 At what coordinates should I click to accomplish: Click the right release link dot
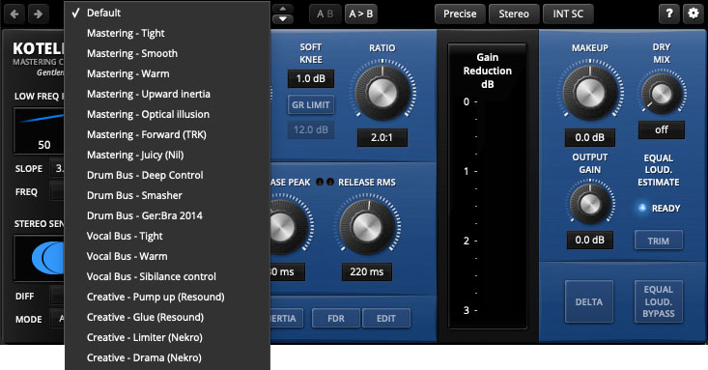click(x=330, y=182)
